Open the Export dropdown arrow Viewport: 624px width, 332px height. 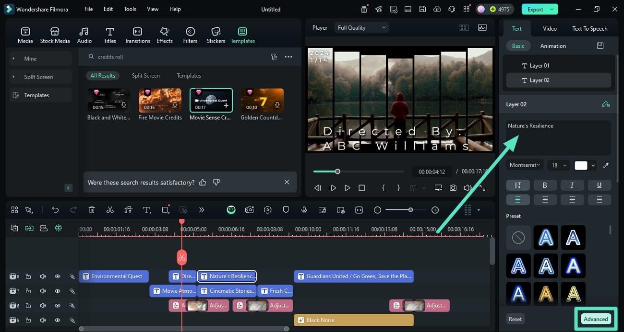[x=552, y=9]
